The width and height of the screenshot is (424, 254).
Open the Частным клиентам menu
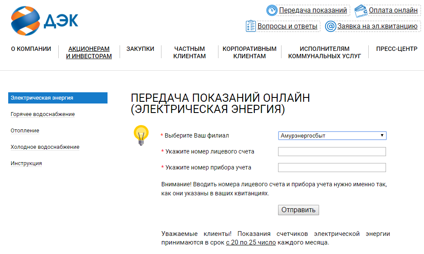(189, 53)
